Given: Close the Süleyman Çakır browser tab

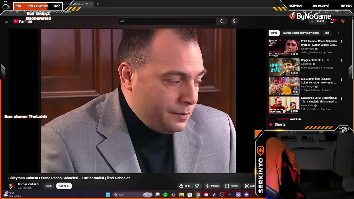Looking at the screenshot, I should (91, 4).
